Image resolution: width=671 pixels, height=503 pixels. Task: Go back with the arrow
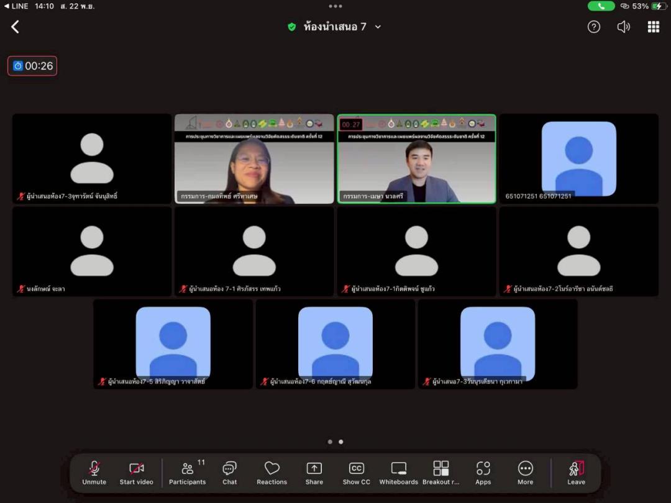coord(16,27)
